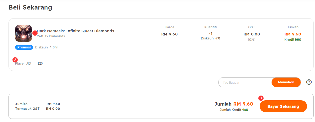Viewport: 315px width, 122px height.
Task: Click the red step 2 badge
Action: [x=15, y=60]
